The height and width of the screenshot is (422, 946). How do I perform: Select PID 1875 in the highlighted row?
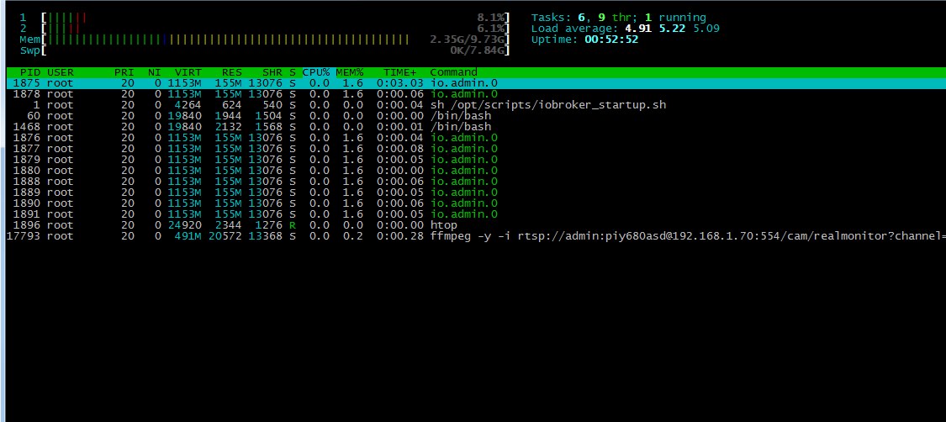(27, 83)
